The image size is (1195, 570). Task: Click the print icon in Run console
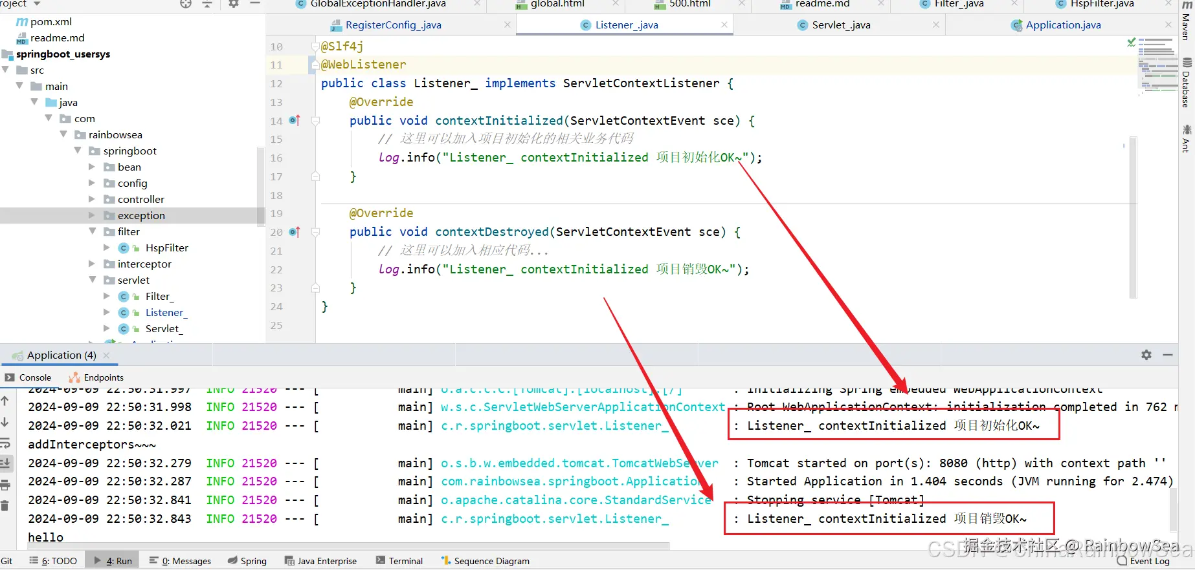pos(5,485)
